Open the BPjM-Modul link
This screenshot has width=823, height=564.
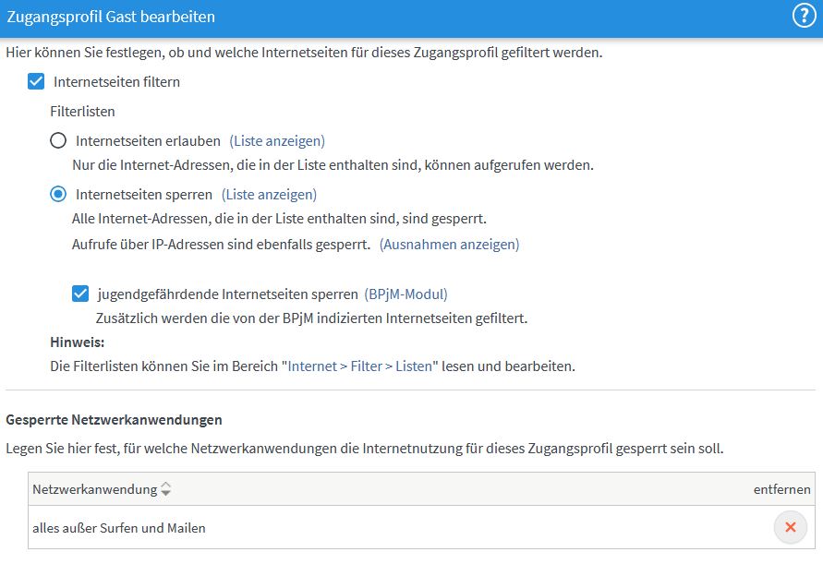(x=405, y=294)
